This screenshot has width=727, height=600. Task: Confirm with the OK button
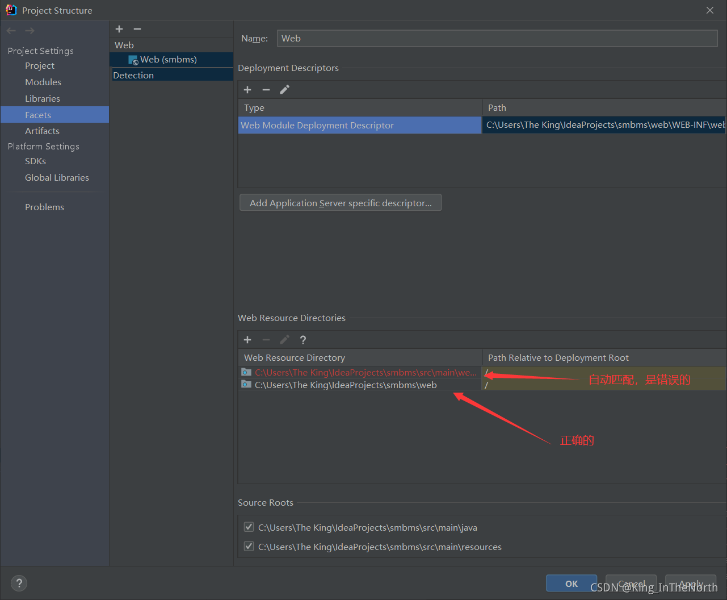[571, 584]
